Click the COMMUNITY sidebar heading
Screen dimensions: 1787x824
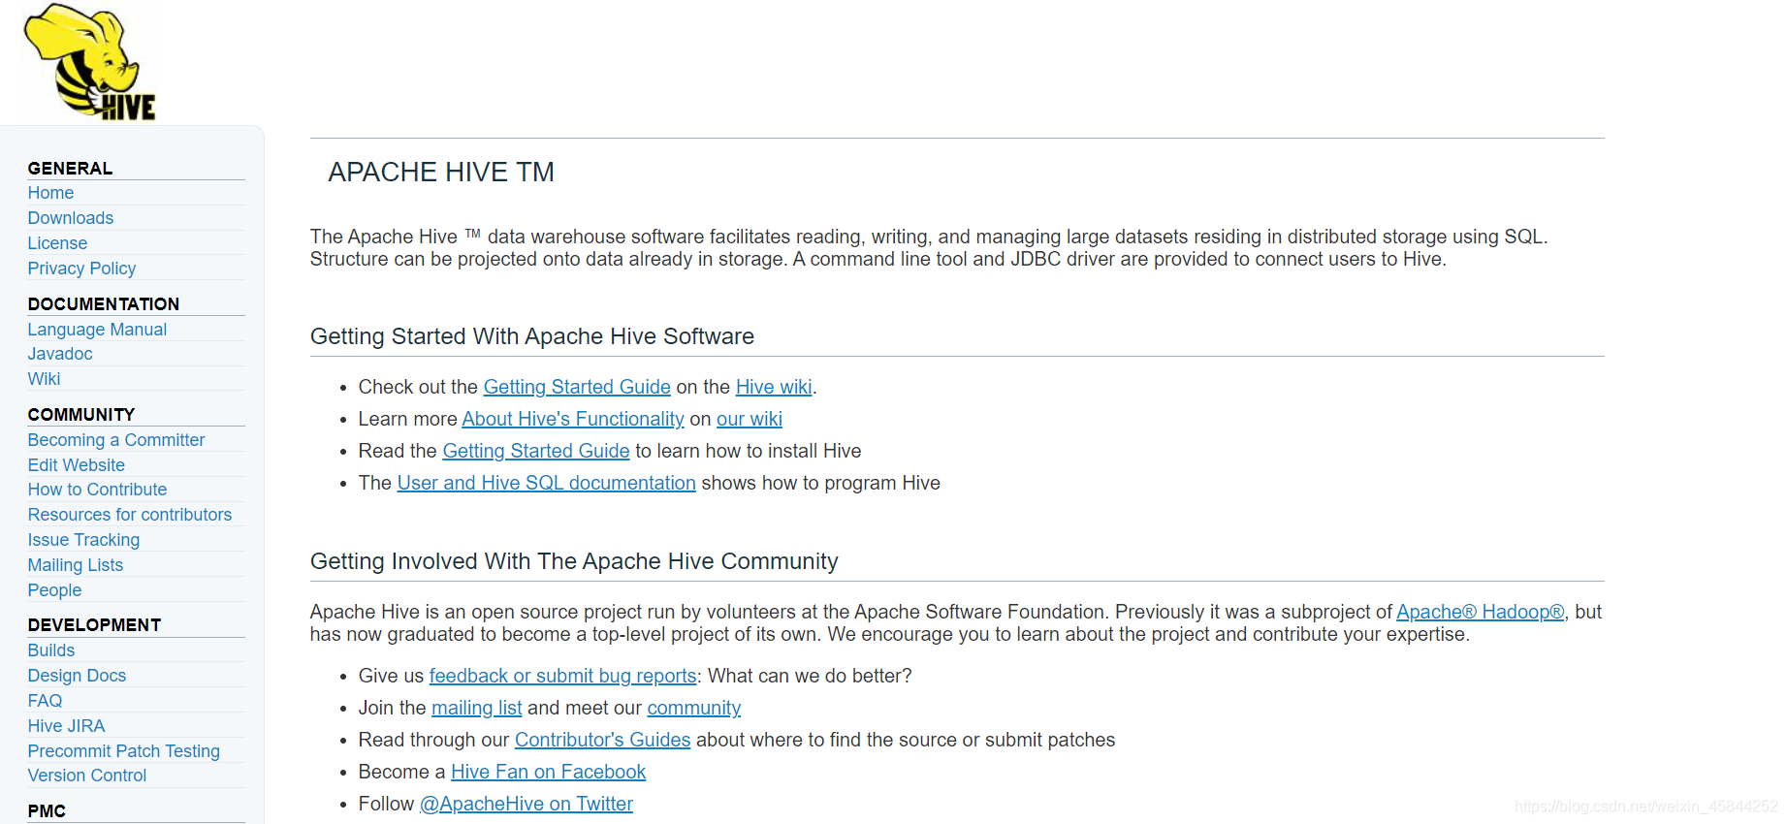point(81,415)
